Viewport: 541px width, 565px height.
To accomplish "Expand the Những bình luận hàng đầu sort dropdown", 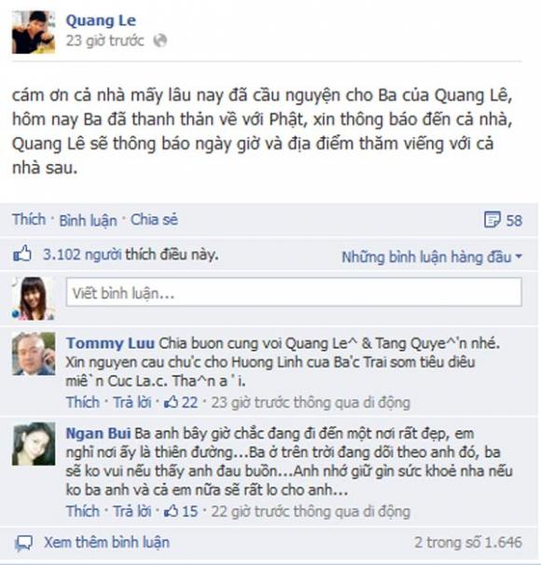I will point(432,257).
